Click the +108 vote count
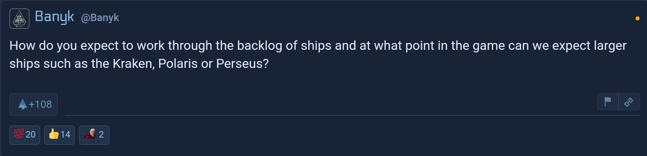This screenshot has height=156, width=647. [40, 104]
